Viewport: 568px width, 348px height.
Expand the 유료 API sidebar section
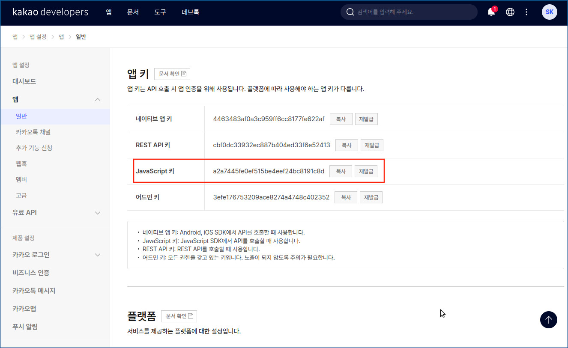click(98, 213)
